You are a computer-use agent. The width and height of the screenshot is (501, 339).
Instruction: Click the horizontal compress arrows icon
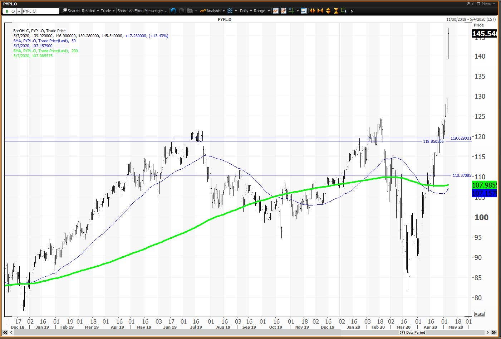[320, 11]
